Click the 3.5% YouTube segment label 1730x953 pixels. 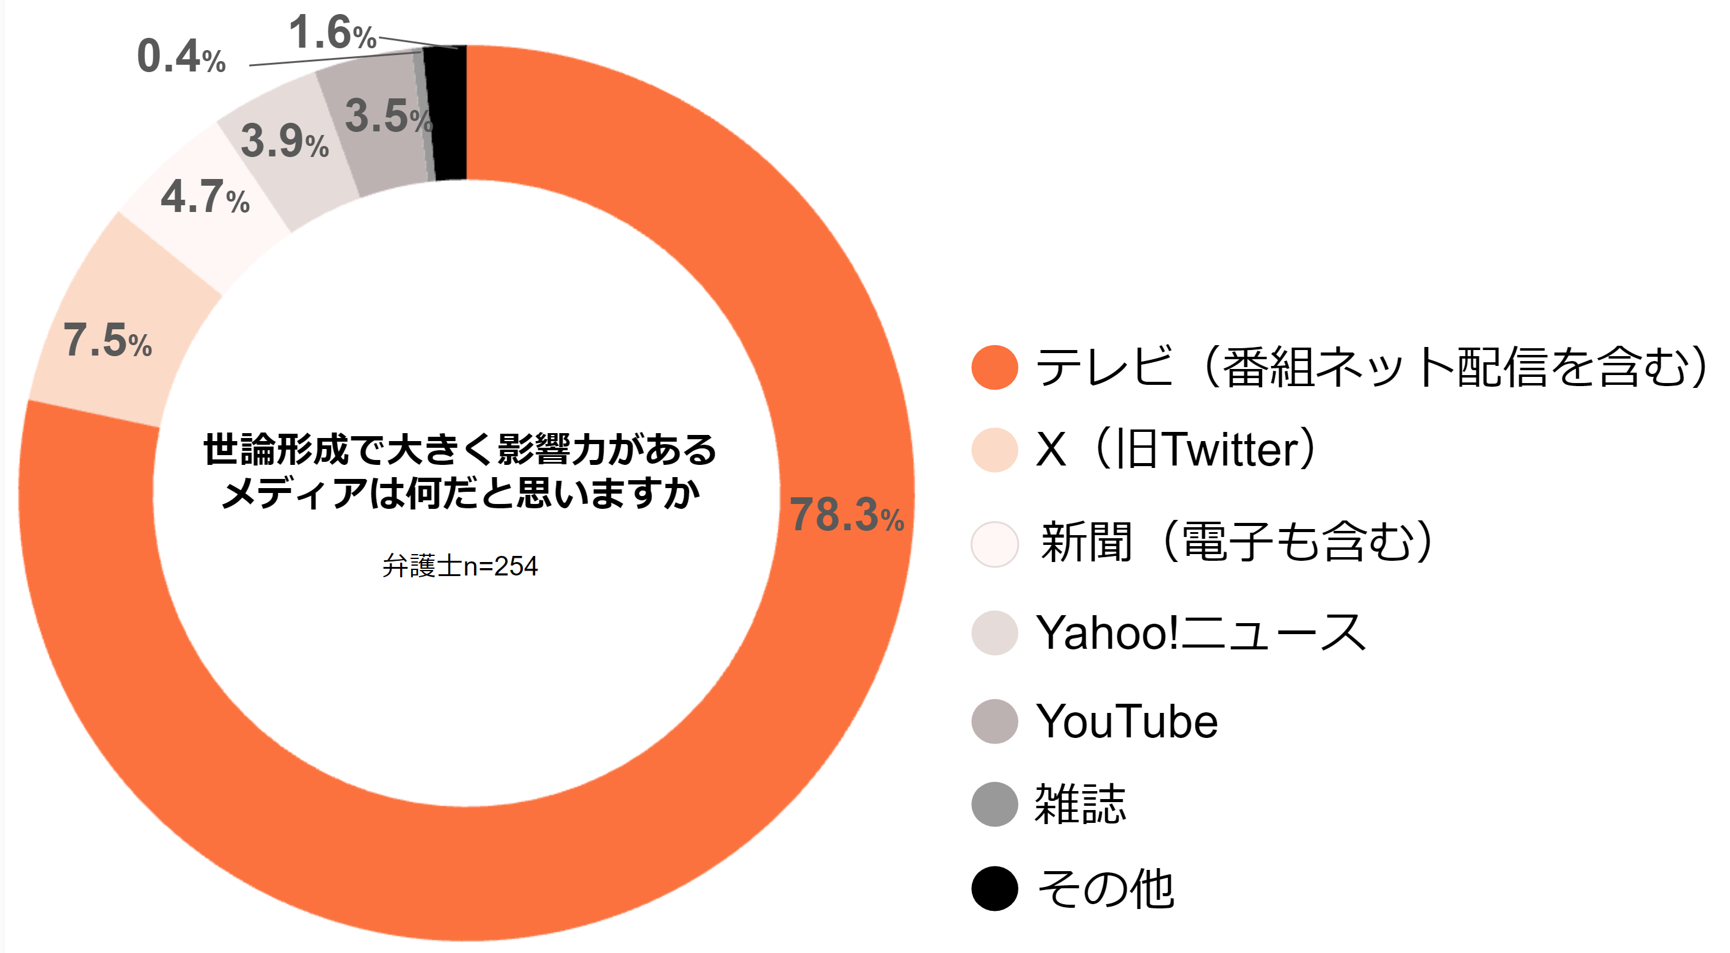click(388, 115)
